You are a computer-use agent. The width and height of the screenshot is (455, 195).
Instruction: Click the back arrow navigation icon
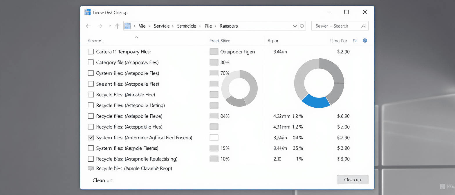tap(89, 26)
